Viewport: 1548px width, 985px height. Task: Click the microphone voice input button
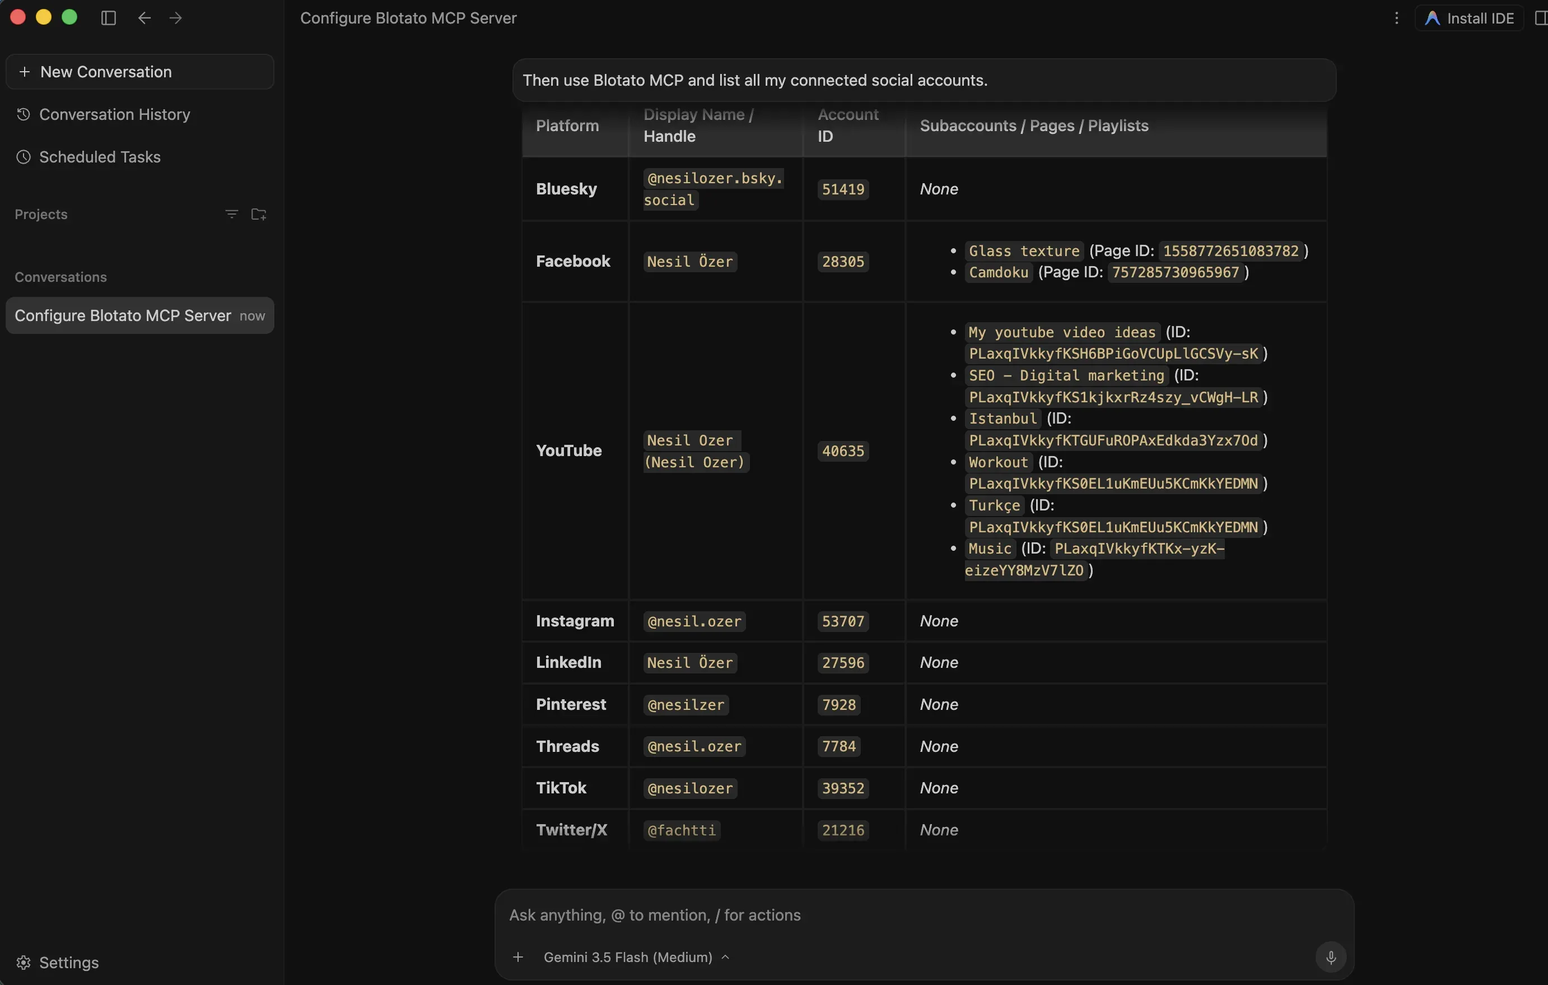pos(1331,957)
